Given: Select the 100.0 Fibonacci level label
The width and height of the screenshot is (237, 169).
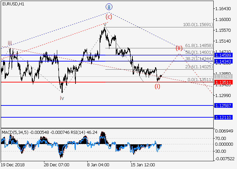Looking at the screenshot, I should click(197, 25).
